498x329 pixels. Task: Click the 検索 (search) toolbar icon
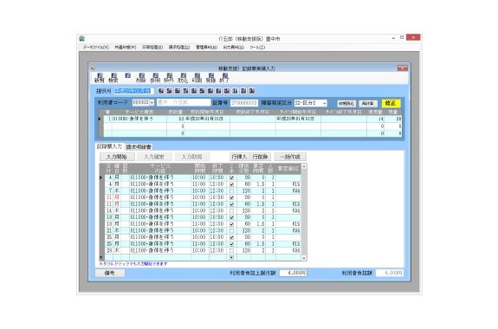(113, 78)
